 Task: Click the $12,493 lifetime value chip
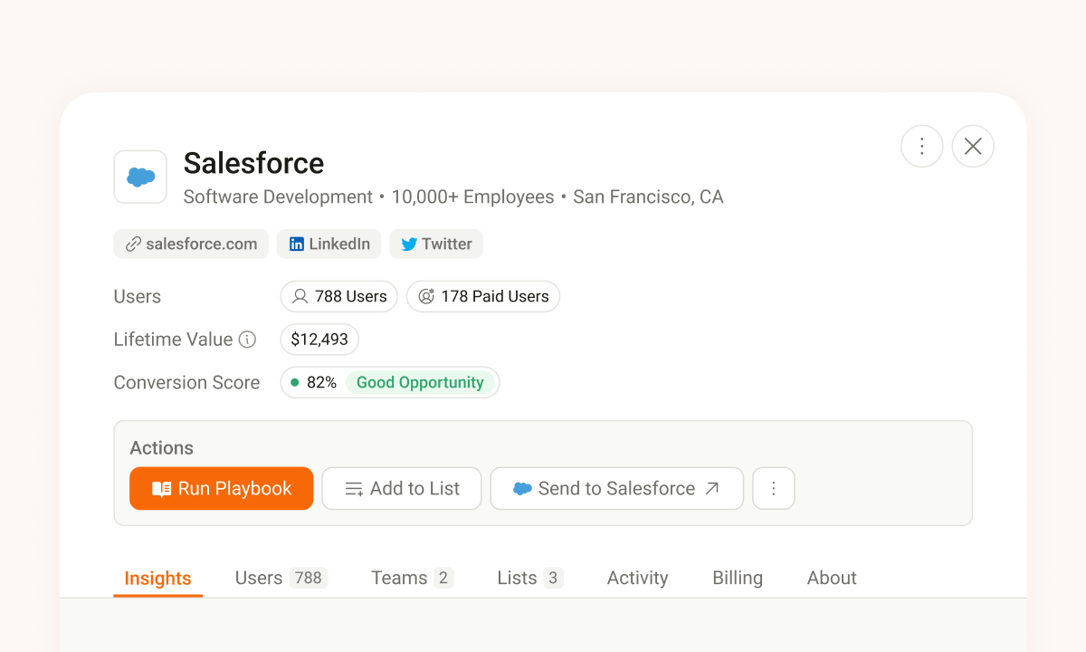pos(319,340)
